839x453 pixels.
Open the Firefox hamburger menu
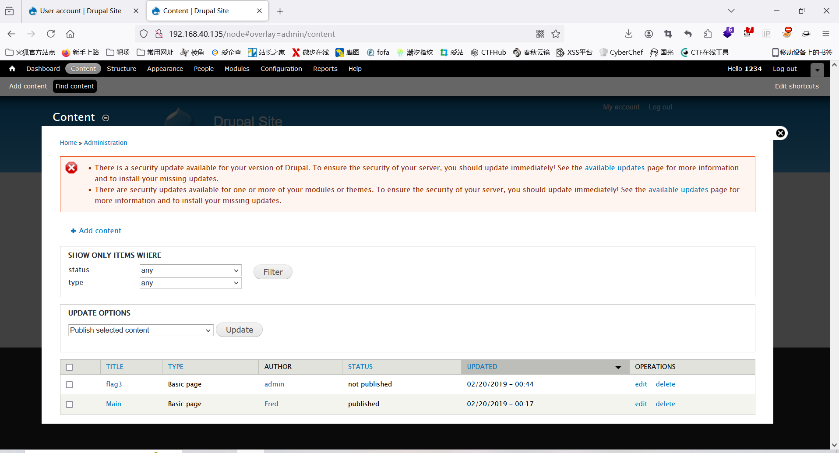826,34
